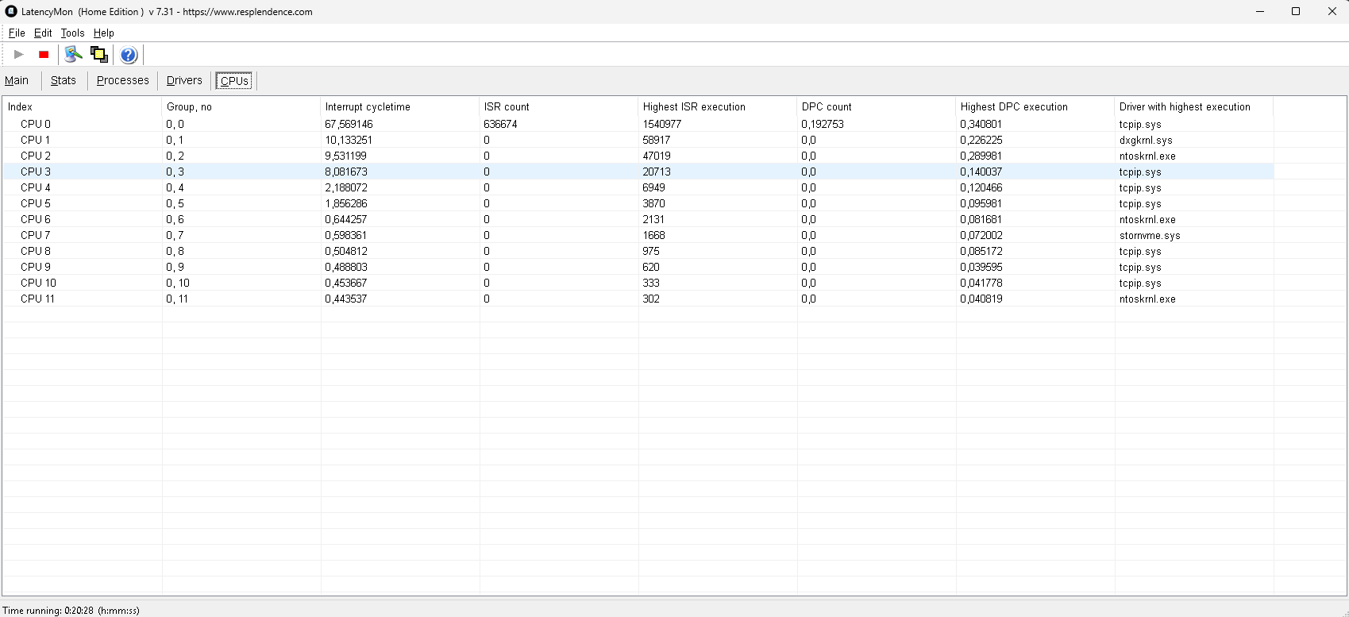Screen dimensions: 1349x617
Task: Click the toolbar icon left of the yellow windows icon
Action: [x=74, y=55]
